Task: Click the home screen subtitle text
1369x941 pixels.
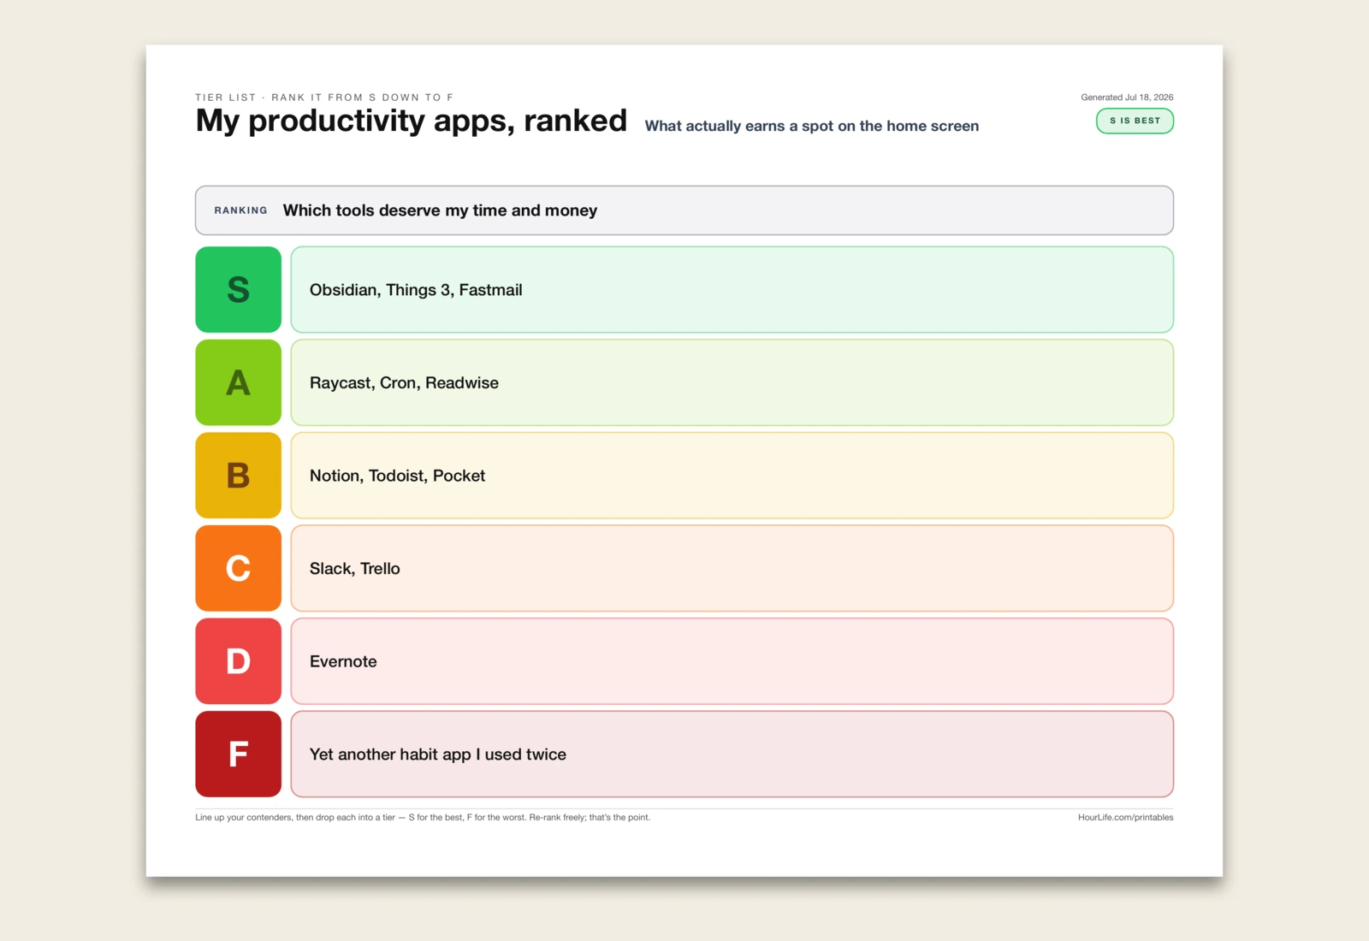Action: (x=811, y=126)
